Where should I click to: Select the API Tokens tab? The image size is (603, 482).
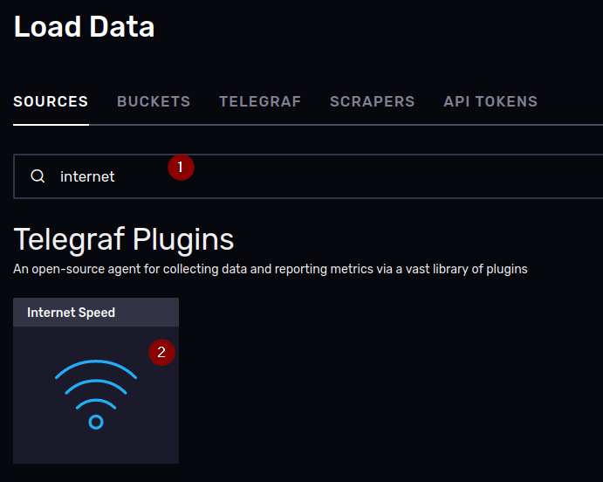click(x=490, y=101)
